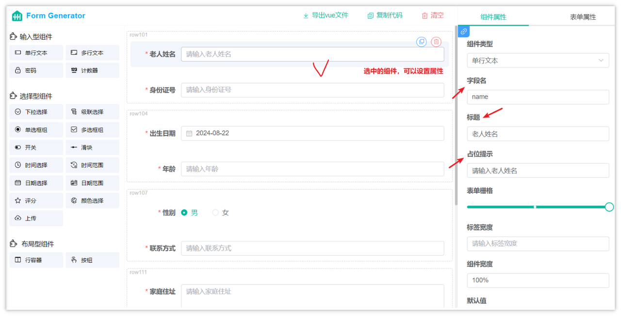Add a 单选框组 radio group component
Screen dimensions: 621x316
pos(36,130)
